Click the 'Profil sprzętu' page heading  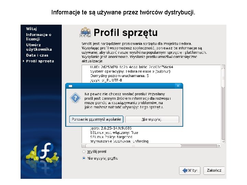(x=126, y=33)
